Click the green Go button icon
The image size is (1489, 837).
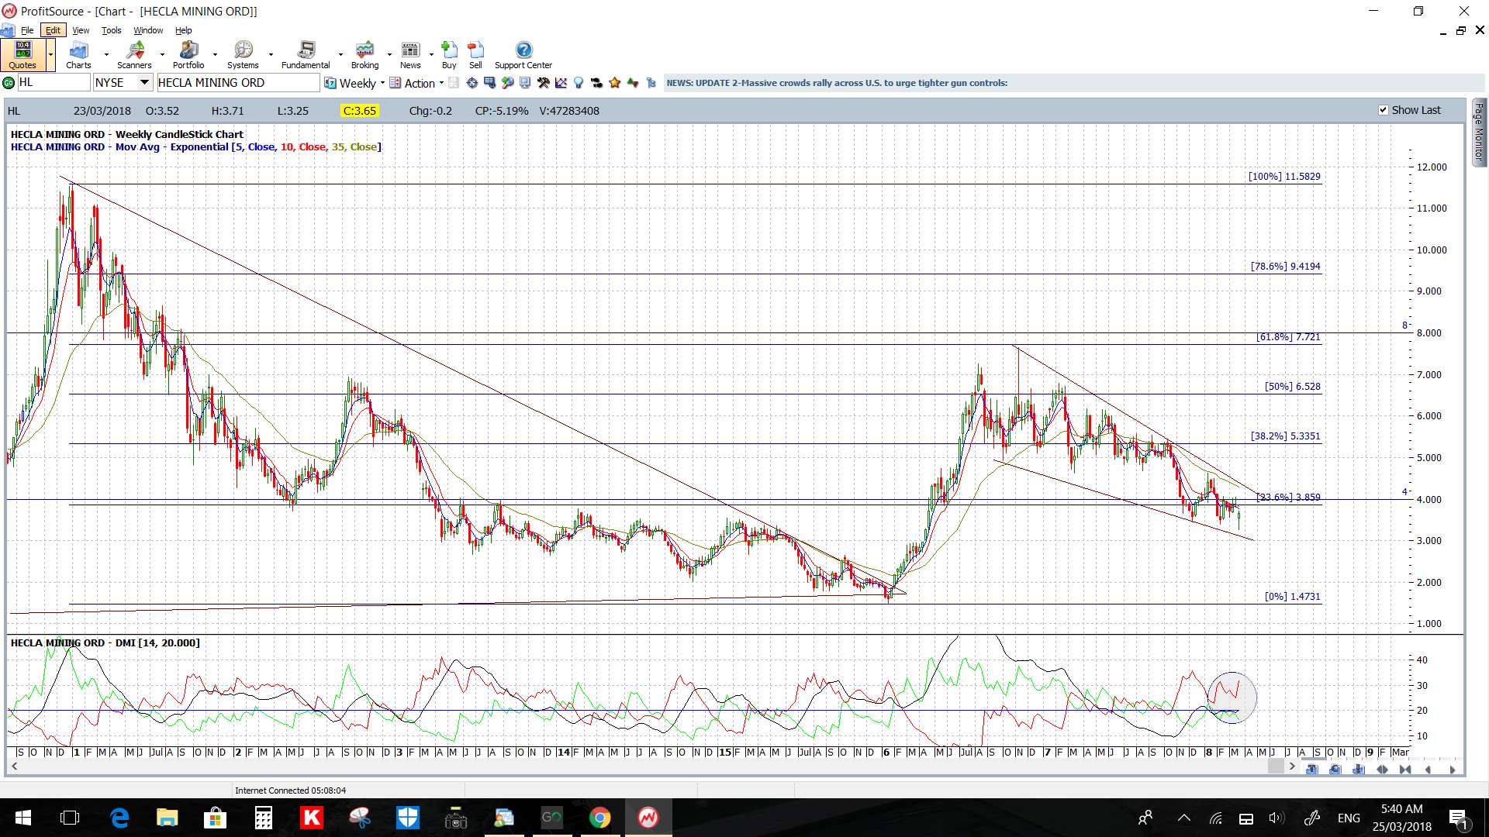pos(9,83)
